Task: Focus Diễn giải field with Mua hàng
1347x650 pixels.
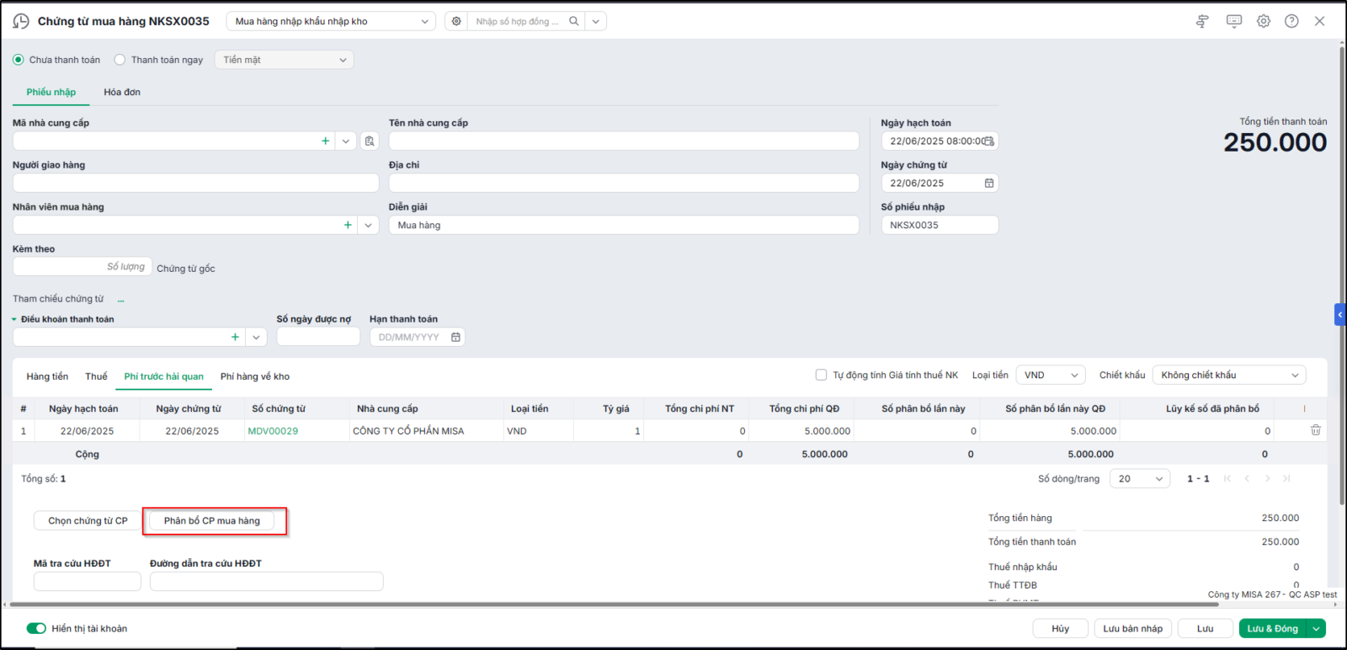Action: click(x=624, y=225)
